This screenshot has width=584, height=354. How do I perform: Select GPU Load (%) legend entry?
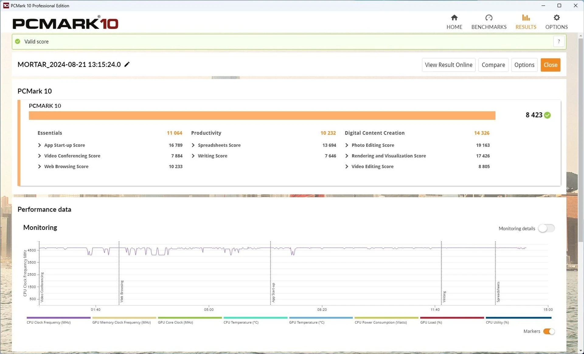(x=452, y=320)
